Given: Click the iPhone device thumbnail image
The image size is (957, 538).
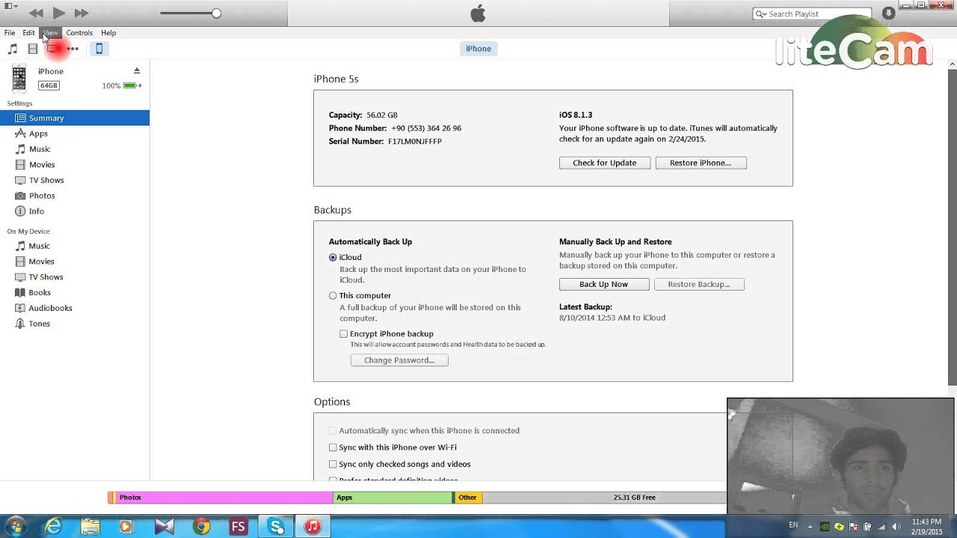Looking at the screenshot, I should pos(19,78).
